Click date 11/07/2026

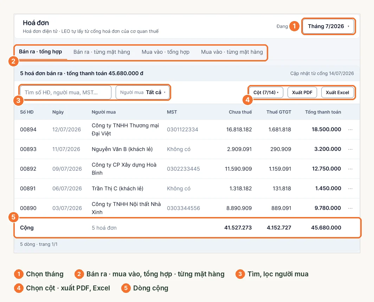pos(66,149)
